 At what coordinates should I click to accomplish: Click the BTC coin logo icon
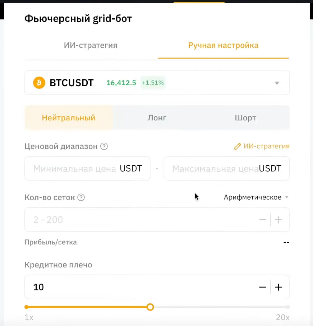[38, 83]
